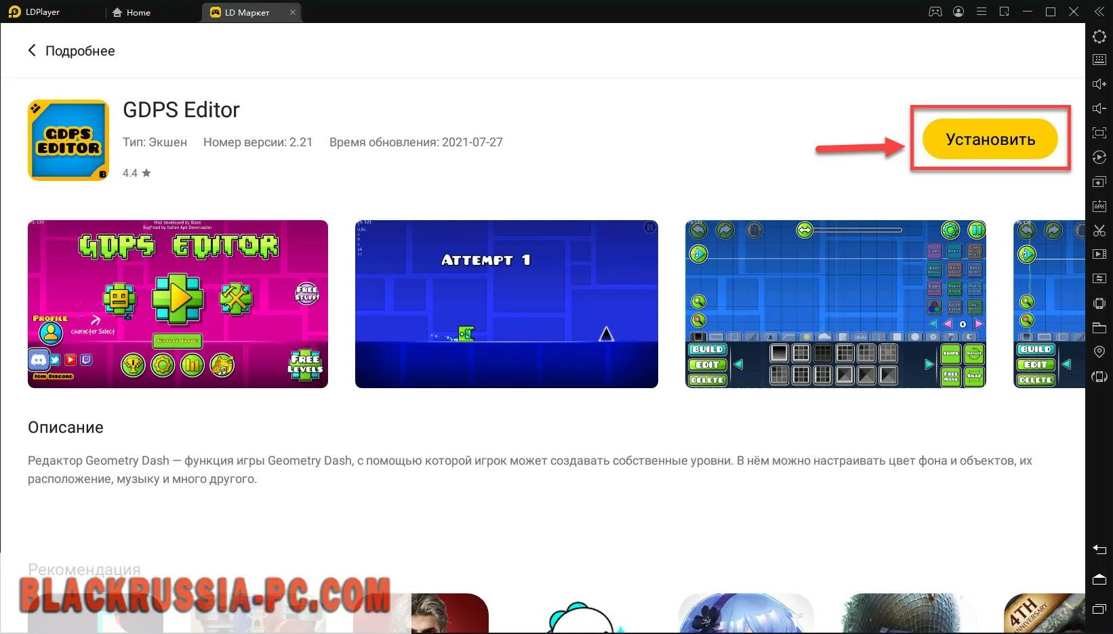This screenshot has height=634, width=1113.
Task: Open Android recent apps button
Action: pyautogui.click(x=1099, y=610)
